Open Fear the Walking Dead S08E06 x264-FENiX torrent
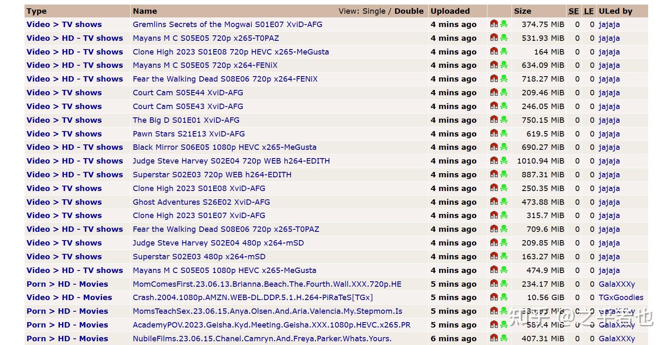This screenshot has width=671, height=345. pos(225,79)
